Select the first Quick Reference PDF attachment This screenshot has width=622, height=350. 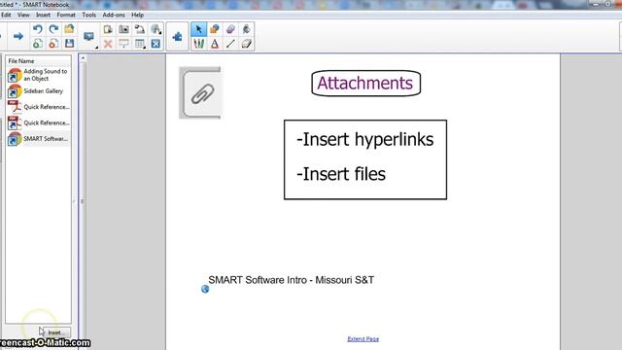(x=39, y=107)
